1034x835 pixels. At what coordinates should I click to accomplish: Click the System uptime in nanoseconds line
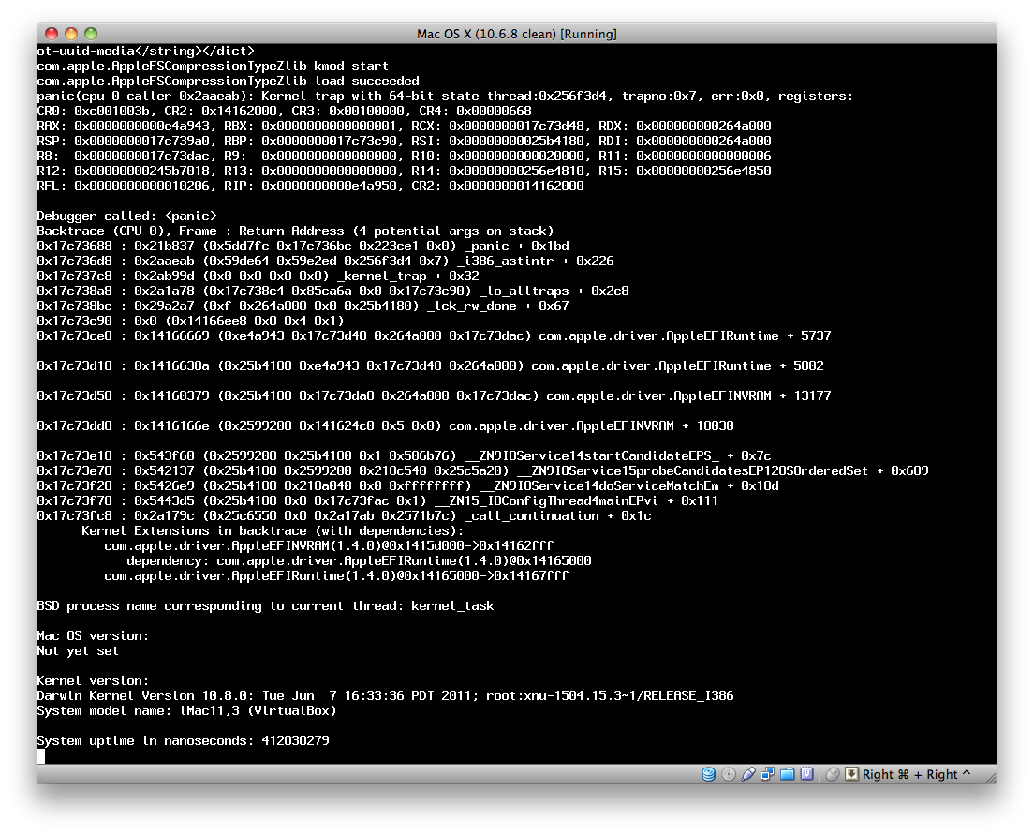[x=183, y=740]
